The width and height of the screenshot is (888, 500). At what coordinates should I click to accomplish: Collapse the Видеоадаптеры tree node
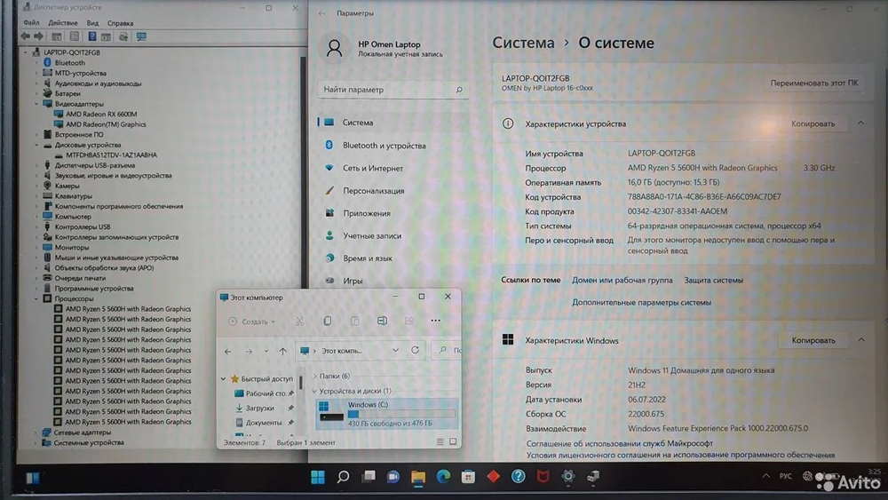coord(36,104)
